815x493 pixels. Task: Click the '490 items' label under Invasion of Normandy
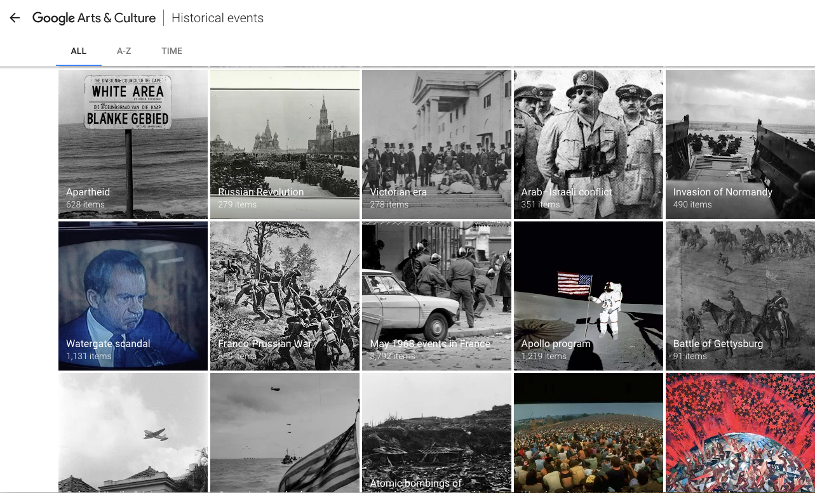click(x=692, y=205)
